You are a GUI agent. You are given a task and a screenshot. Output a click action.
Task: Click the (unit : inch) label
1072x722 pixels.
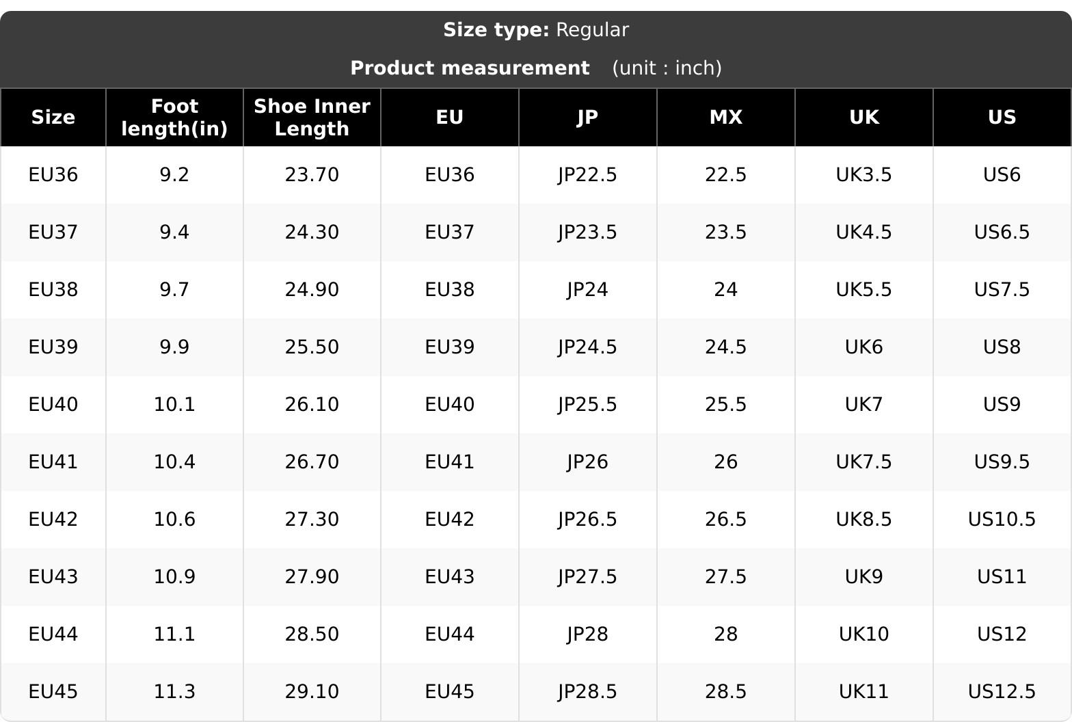point(667,68)
